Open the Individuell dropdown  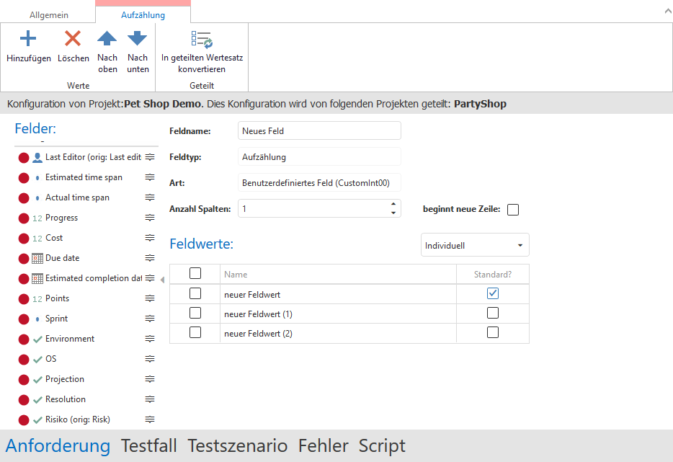[x=475, y=245]
